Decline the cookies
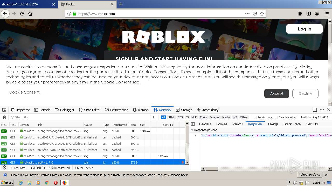The width and height of the screenshot is (332, 186). [305, 94]
